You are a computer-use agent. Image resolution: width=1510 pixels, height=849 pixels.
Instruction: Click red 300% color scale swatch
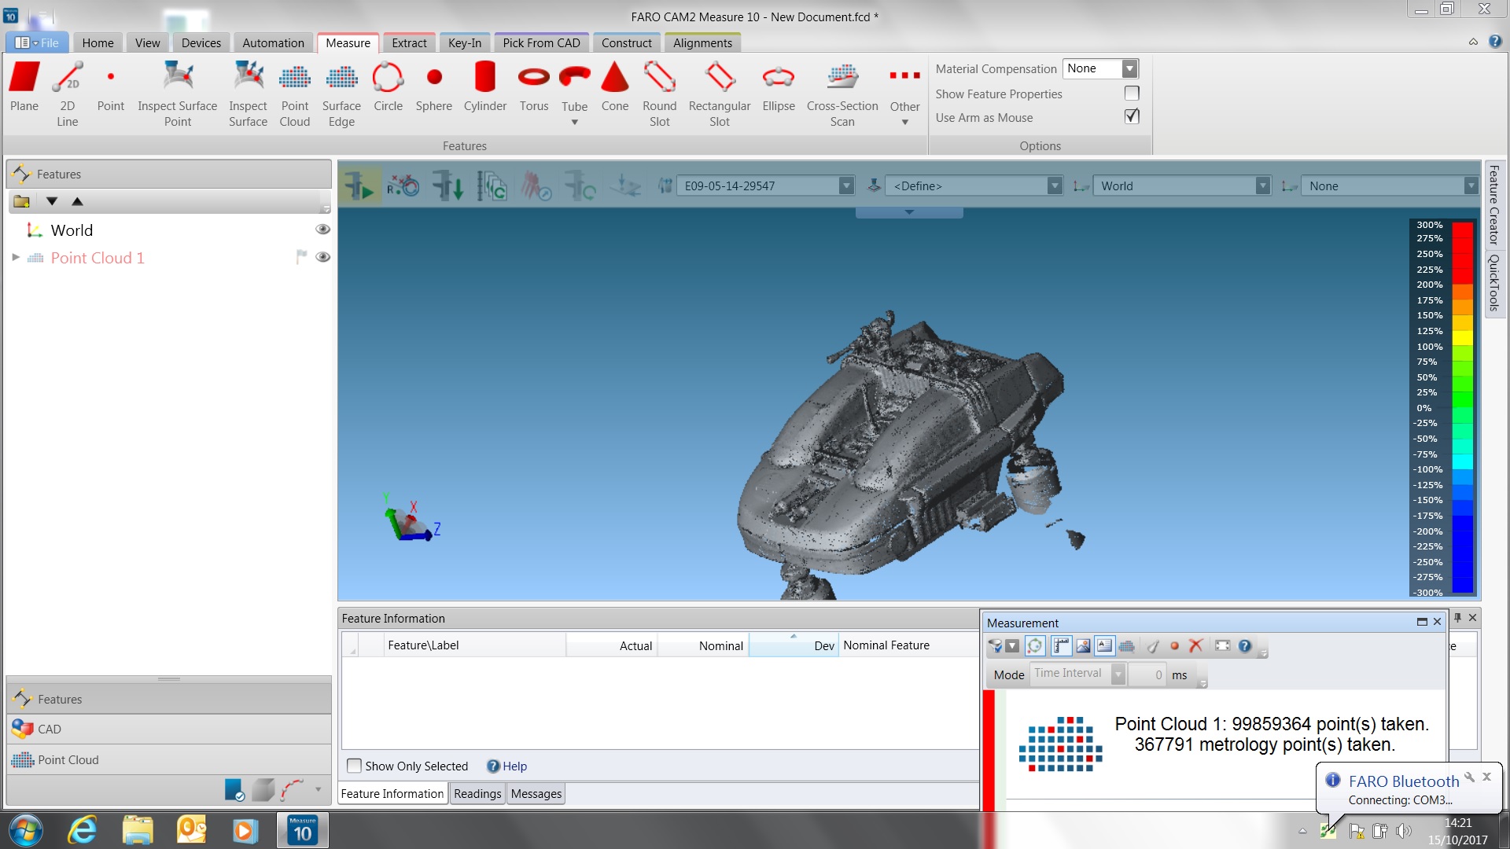(1462, 229)
